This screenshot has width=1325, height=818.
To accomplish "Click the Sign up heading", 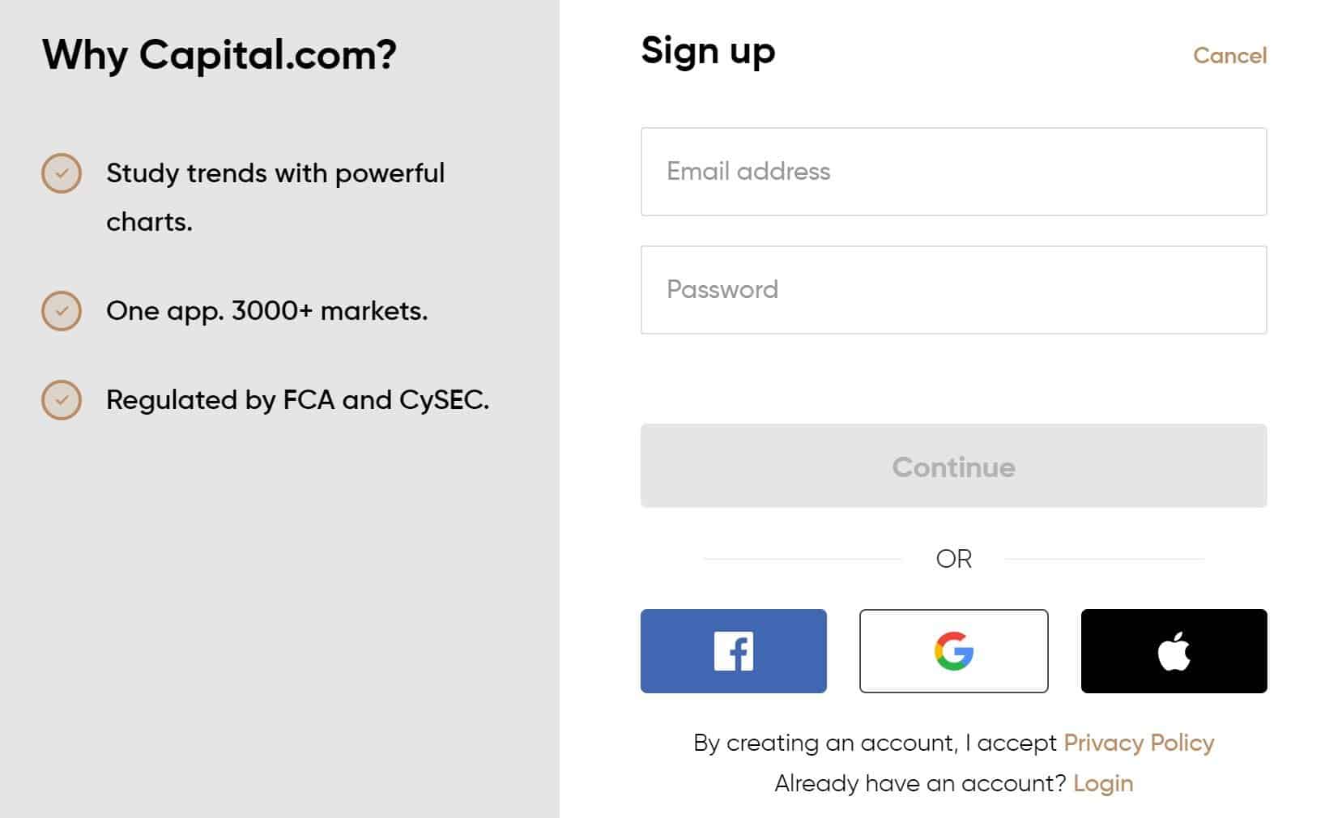I will click(x=708, y=53).
